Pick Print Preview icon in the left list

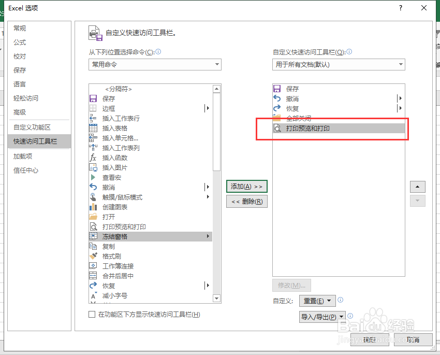[93, 226]
